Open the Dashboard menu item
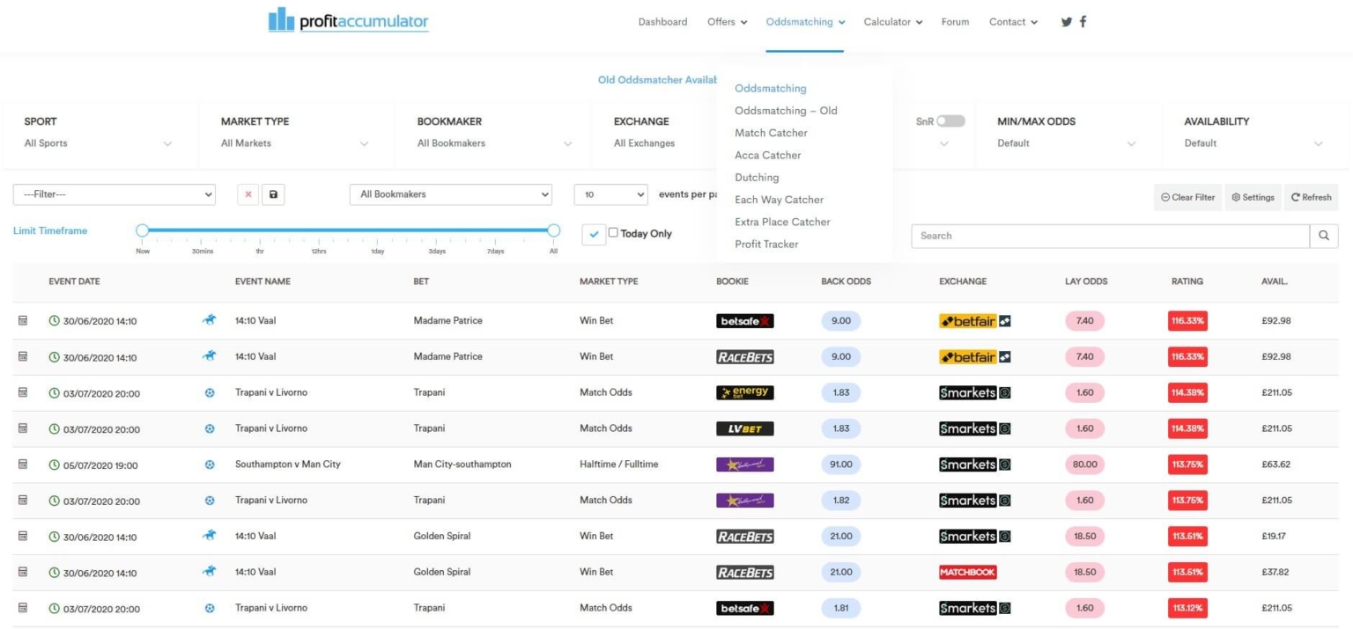The width and height of the screenshot is (1353, 629). click(x=662, y=21)
